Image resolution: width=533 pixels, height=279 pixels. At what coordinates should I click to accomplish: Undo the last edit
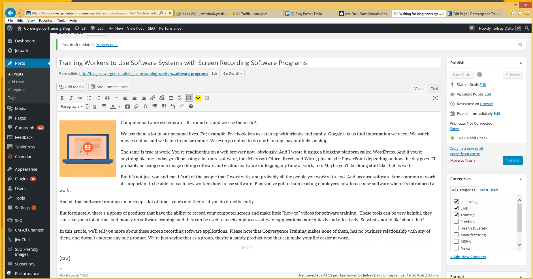coord(173,106)
